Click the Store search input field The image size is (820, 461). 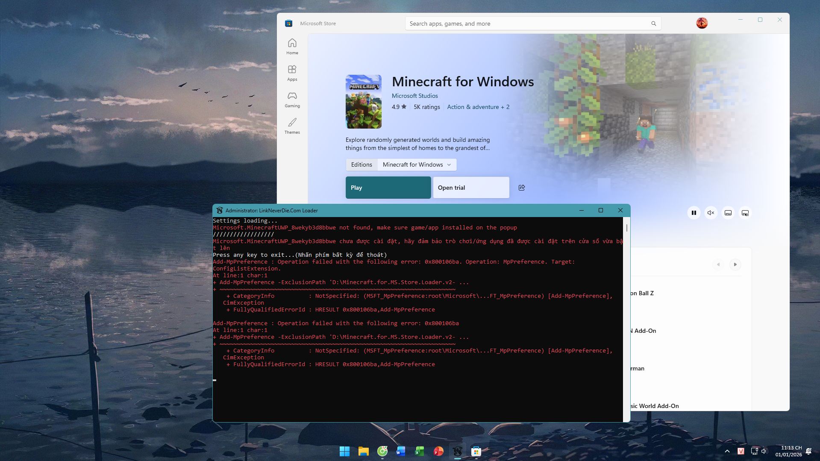pyautogui.click(x=513, y=23)
